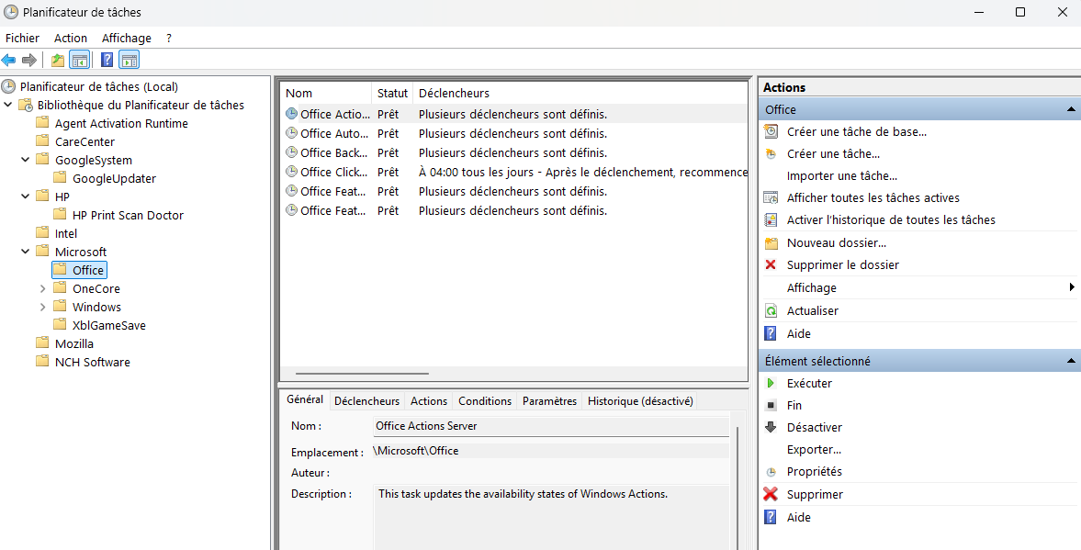Open the Action menu

click(x=71, y=38)
